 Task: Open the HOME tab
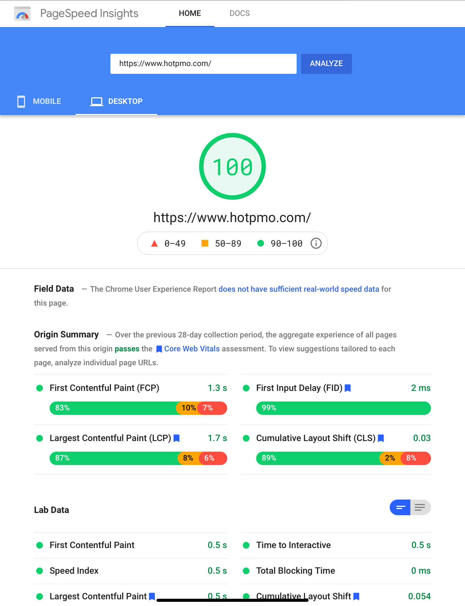pyautogui.click(x=190, y=13)
